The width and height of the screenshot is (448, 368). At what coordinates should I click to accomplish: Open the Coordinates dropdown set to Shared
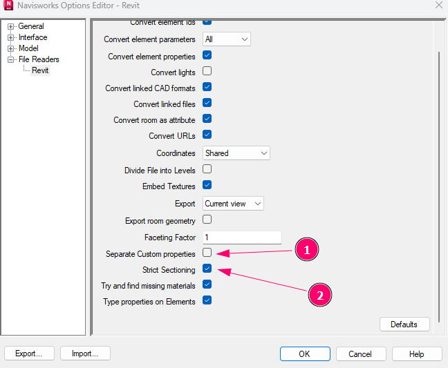coord(236,153)
